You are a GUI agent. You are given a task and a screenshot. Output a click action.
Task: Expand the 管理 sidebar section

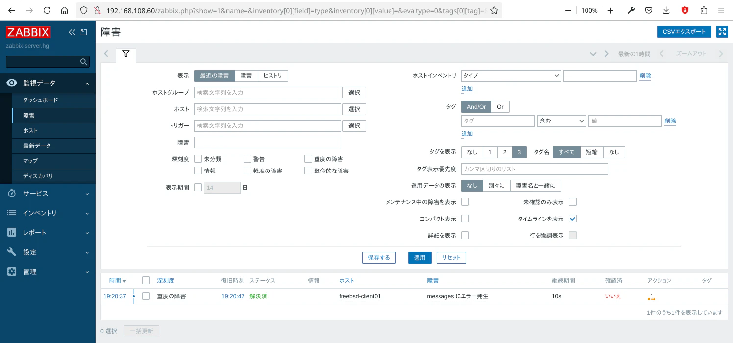tap(48, 272)
